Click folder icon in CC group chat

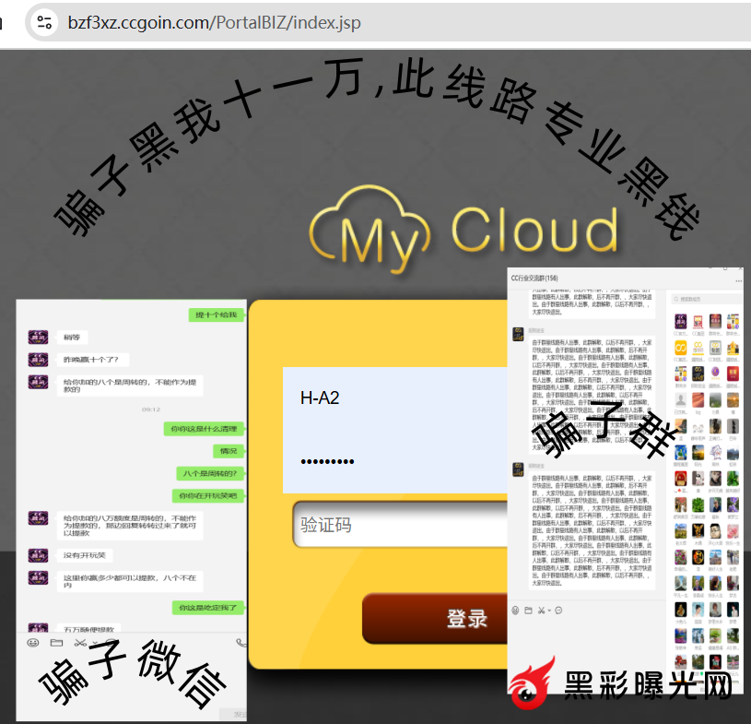pos(528,611)
